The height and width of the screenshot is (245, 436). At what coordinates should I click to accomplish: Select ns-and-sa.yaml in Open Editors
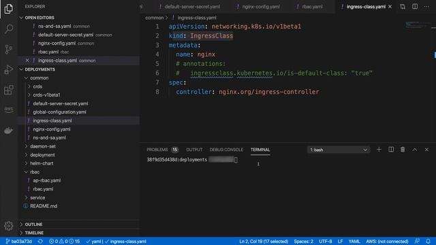[x=54, y=26]
